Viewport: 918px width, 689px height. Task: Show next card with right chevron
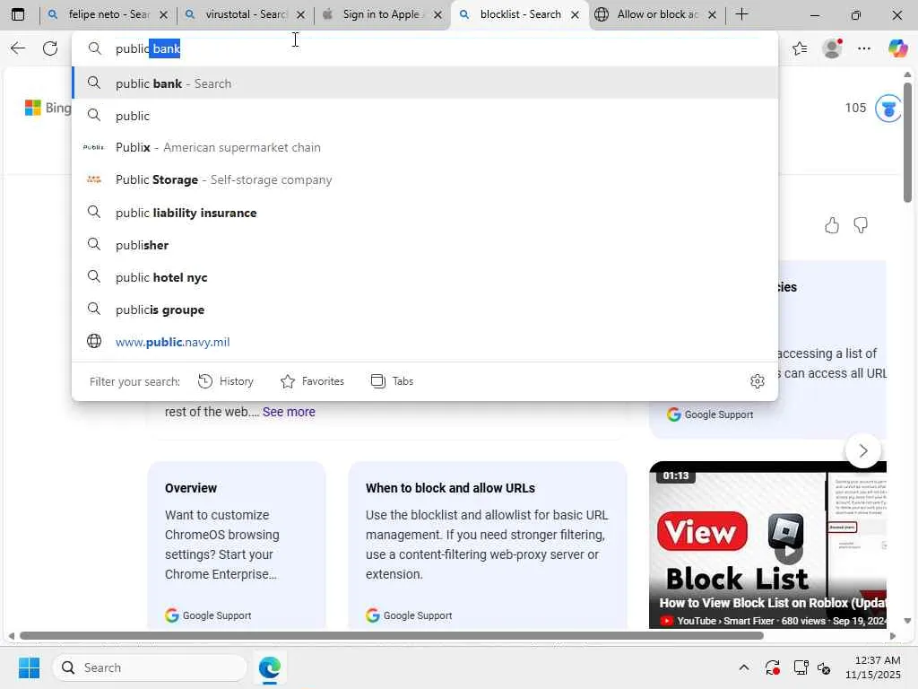(863, 450)
